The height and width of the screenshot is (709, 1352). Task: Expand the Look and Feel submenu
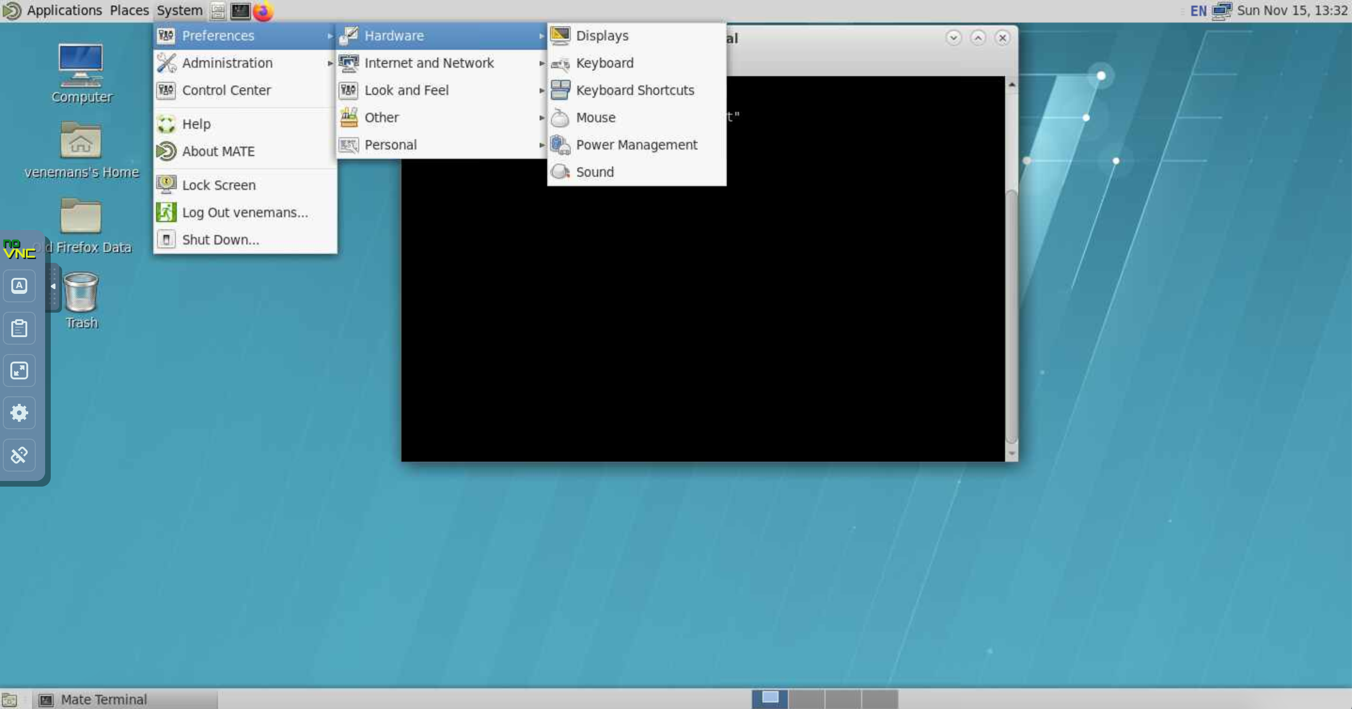(x=406, y=90)
